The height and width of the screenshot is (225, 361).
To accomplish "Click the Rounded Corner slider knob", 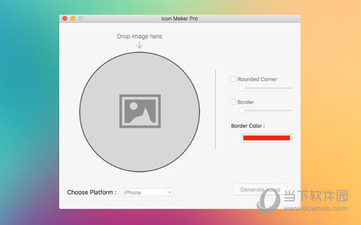I will [x=242, y=88].
